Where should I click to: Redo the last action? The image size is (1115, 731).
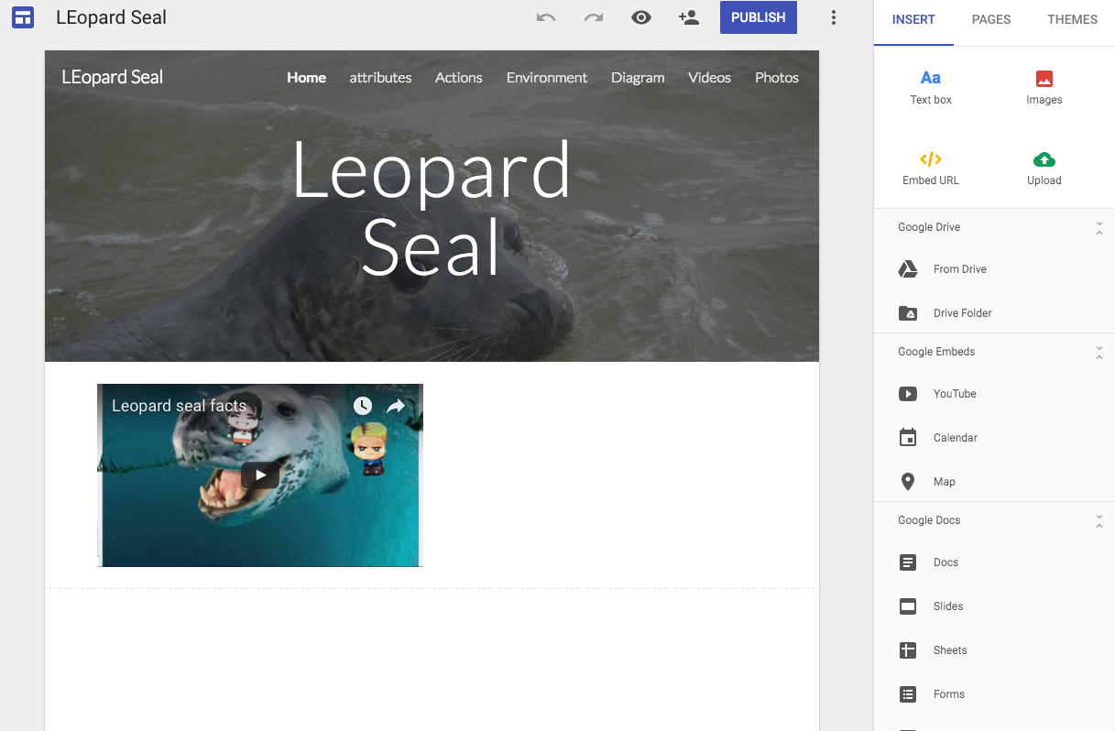(594, 17)
